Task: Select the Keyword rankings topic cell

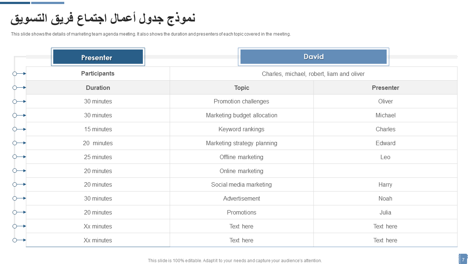Action: (242, 129)
